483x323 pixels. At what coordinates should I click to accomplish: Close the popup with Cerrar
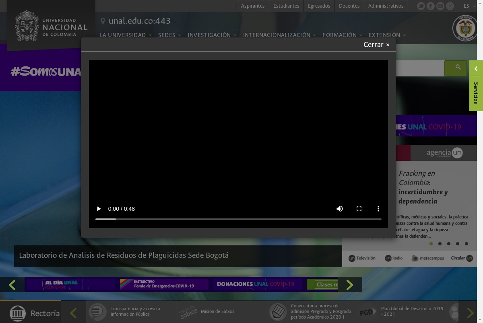coord(376,45)
